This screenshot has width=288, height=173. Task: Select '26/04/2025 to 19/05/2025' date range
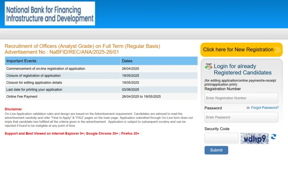click(141, 96)
